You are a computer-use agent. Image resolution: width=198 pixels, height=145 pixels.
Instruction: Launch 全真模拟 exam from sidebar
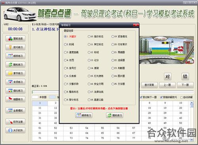[15, 111]
